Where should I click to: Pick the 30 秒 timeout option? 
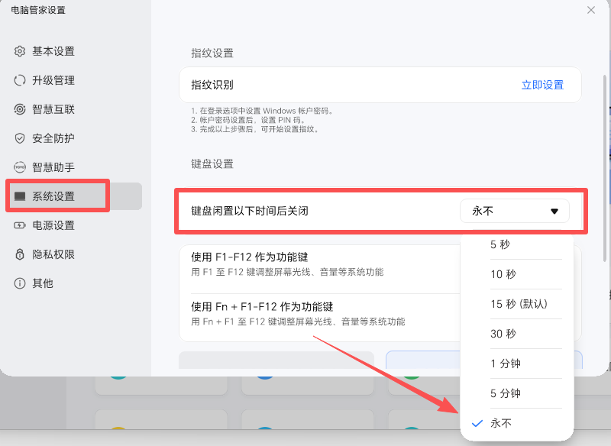(503, 334)
